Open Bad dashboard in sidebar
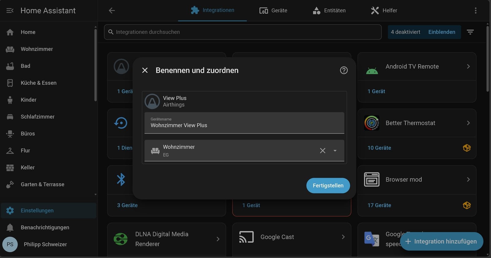The image size is (491, 258). (x=48, y=66)
